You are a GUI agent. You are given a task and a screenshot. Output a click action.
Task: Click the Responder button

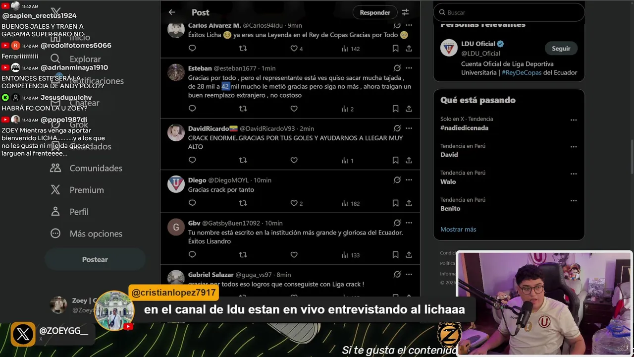375,12
